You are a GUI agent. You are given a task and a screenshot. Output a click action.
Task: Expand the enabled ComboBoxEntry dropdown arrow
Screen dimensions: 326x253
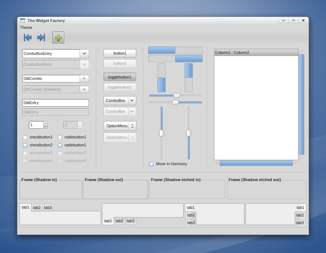tap(84, 53)
